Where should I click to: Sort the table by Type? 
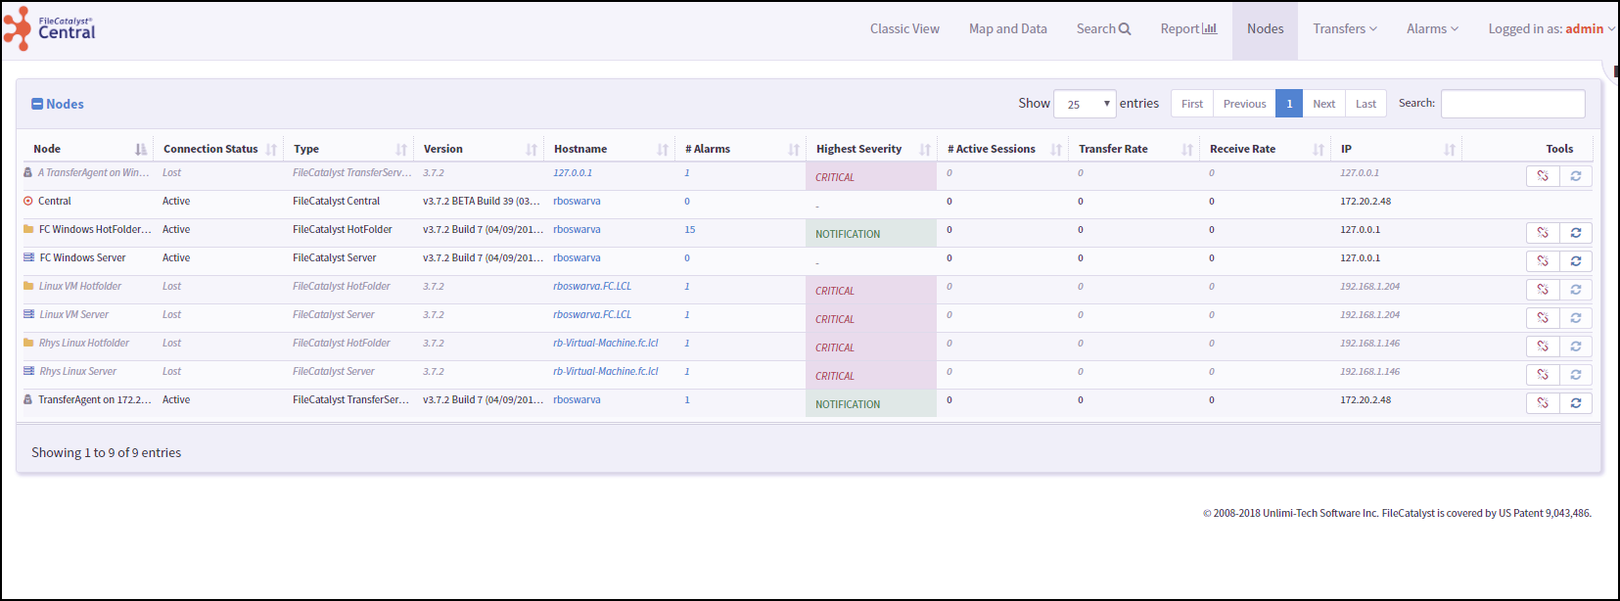coord(348,149)
